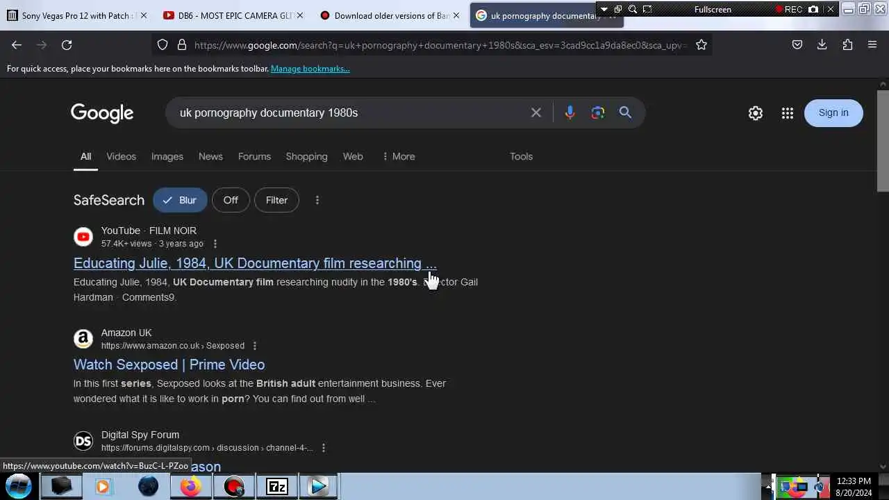Clear the Google search box
The image size is (889, 500).
[x=536, y=112]
